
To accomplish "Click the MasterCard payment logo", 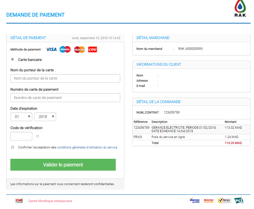I will tap(79, 49).
